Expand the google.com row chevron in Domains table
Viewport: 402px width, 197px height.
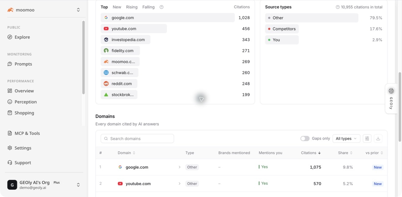[x=180, y=167]
